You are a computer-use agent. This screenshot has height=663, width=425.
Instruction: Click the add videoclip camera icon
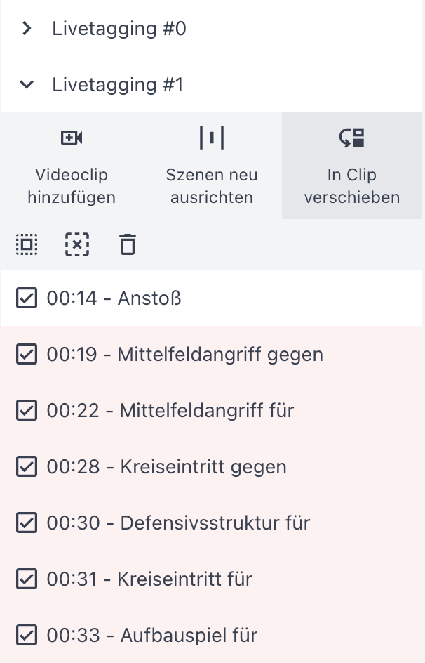coord(72,138)
